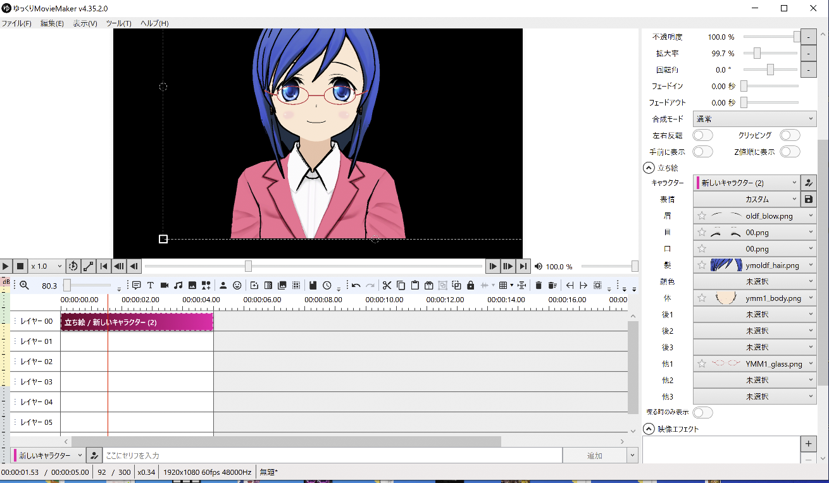Add a video item with camera icon
Image resolution: width=829 pixels, height=483 pixels.
[165, 285]
